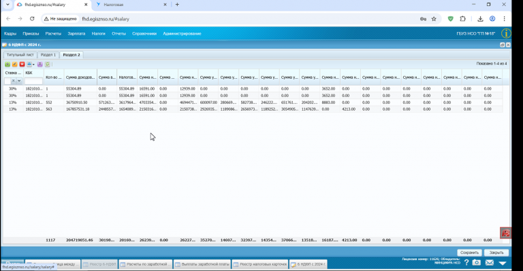Expand the Ставка filter dropdown arrow

[x=19, y=81]
